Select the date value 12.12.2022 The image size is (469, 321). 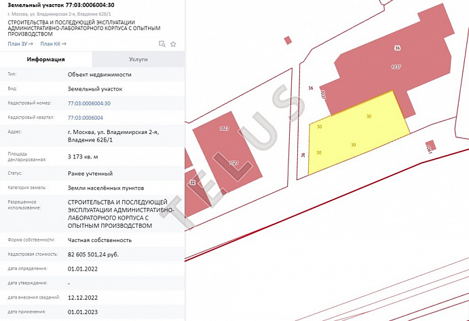[x=83, y=298]
